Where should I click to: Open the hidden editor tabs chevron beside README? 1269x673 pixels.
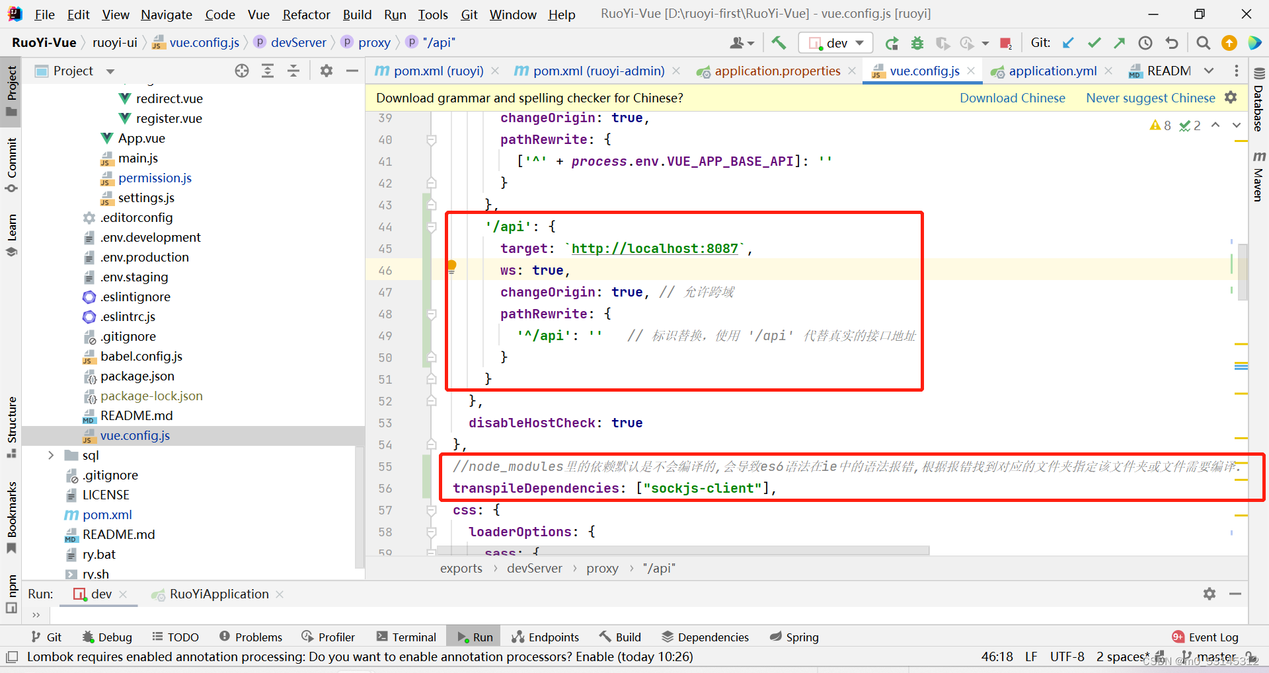[1210, 71]
